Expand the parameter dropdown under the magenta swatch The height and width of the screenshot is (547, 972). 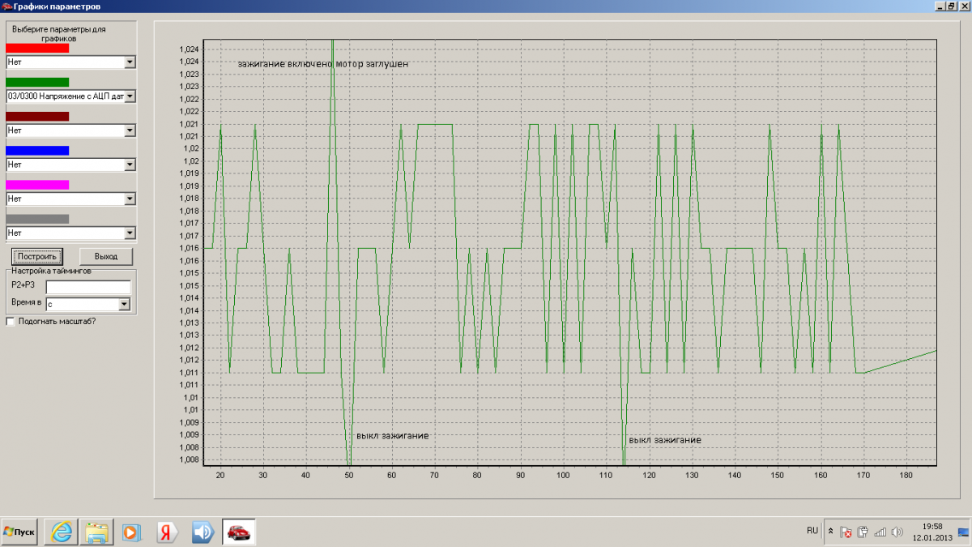coord(130,199)
